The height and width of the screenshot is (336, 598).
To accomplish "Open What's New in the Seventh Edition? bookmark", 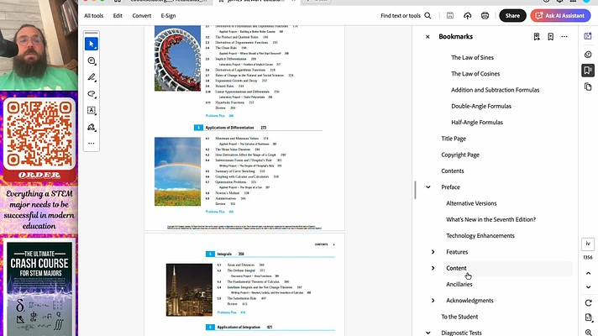I will (x=490, y=220).
